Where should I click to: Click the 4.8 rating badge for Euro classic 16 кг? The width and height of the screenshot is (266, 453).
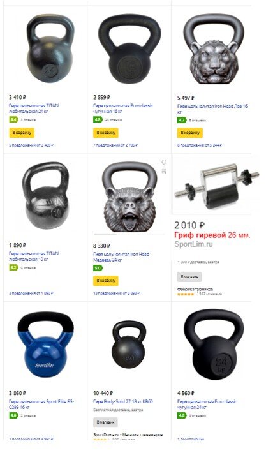click(x=98, y=119)
